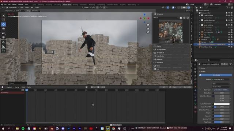Disable render for Small Stack Dirty
234x131 pixels.
click(231, 47)
